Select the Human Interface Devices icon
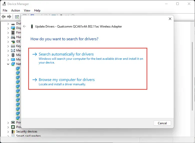195x143 pixels. pyautogui.click(x=13, y=37)
